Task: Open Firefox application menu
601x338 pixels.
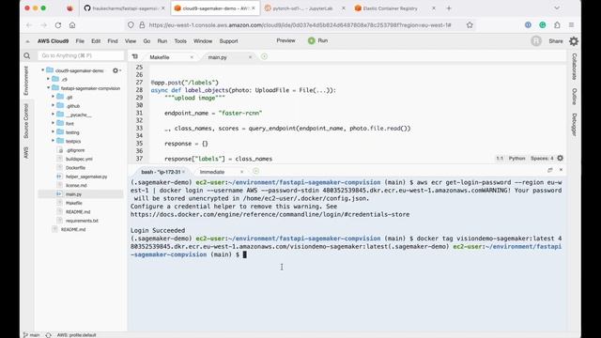Action: coord(571,25)
